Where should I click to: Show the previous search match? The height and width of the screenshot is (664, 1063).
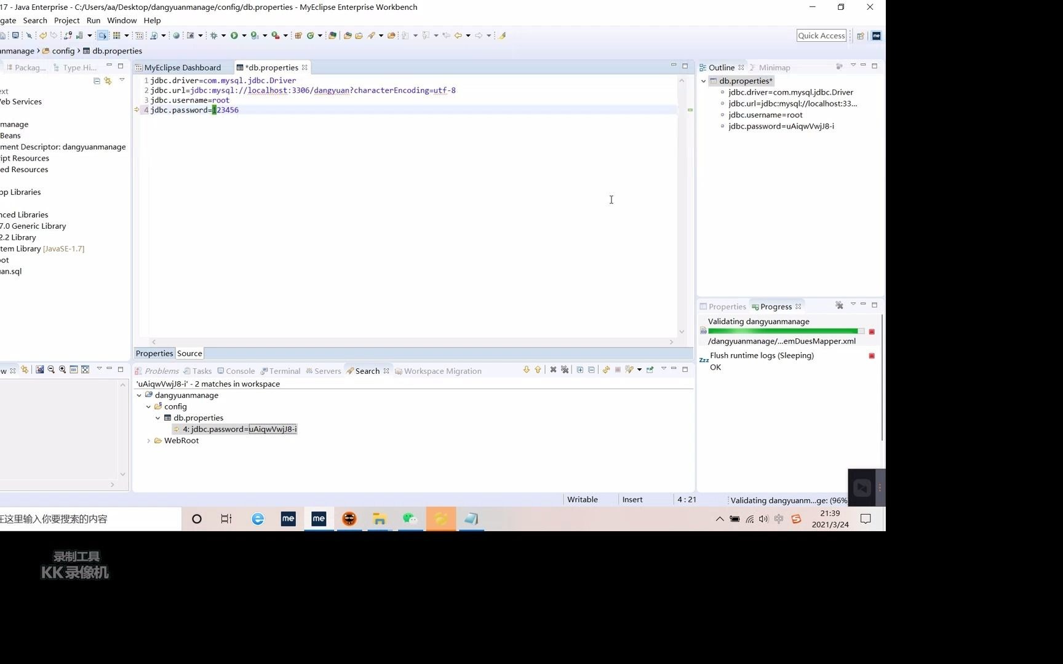click(x=538, y=370)
